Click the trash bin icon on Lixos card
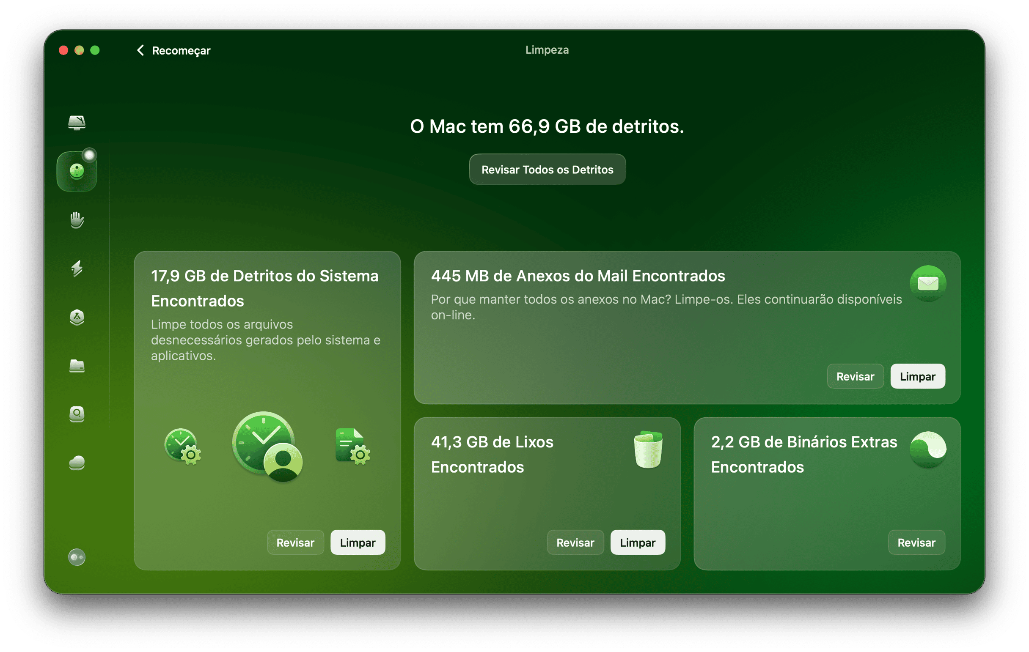The image size is (1029, 652). coord(648,450)
